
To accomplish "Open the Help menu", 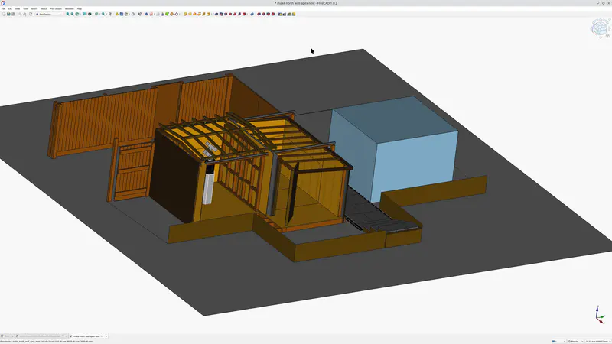I will coord(80,8).
